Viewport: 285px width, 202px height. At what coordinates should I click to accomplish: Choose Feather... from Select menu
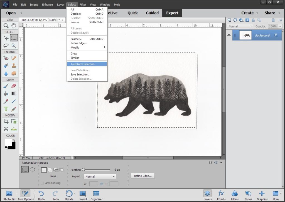[87, 39]
